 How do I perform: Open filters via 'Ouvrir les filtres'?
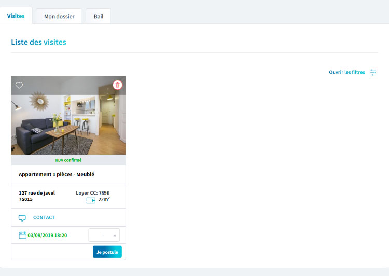pyautogui.click(x=346, y=72)
